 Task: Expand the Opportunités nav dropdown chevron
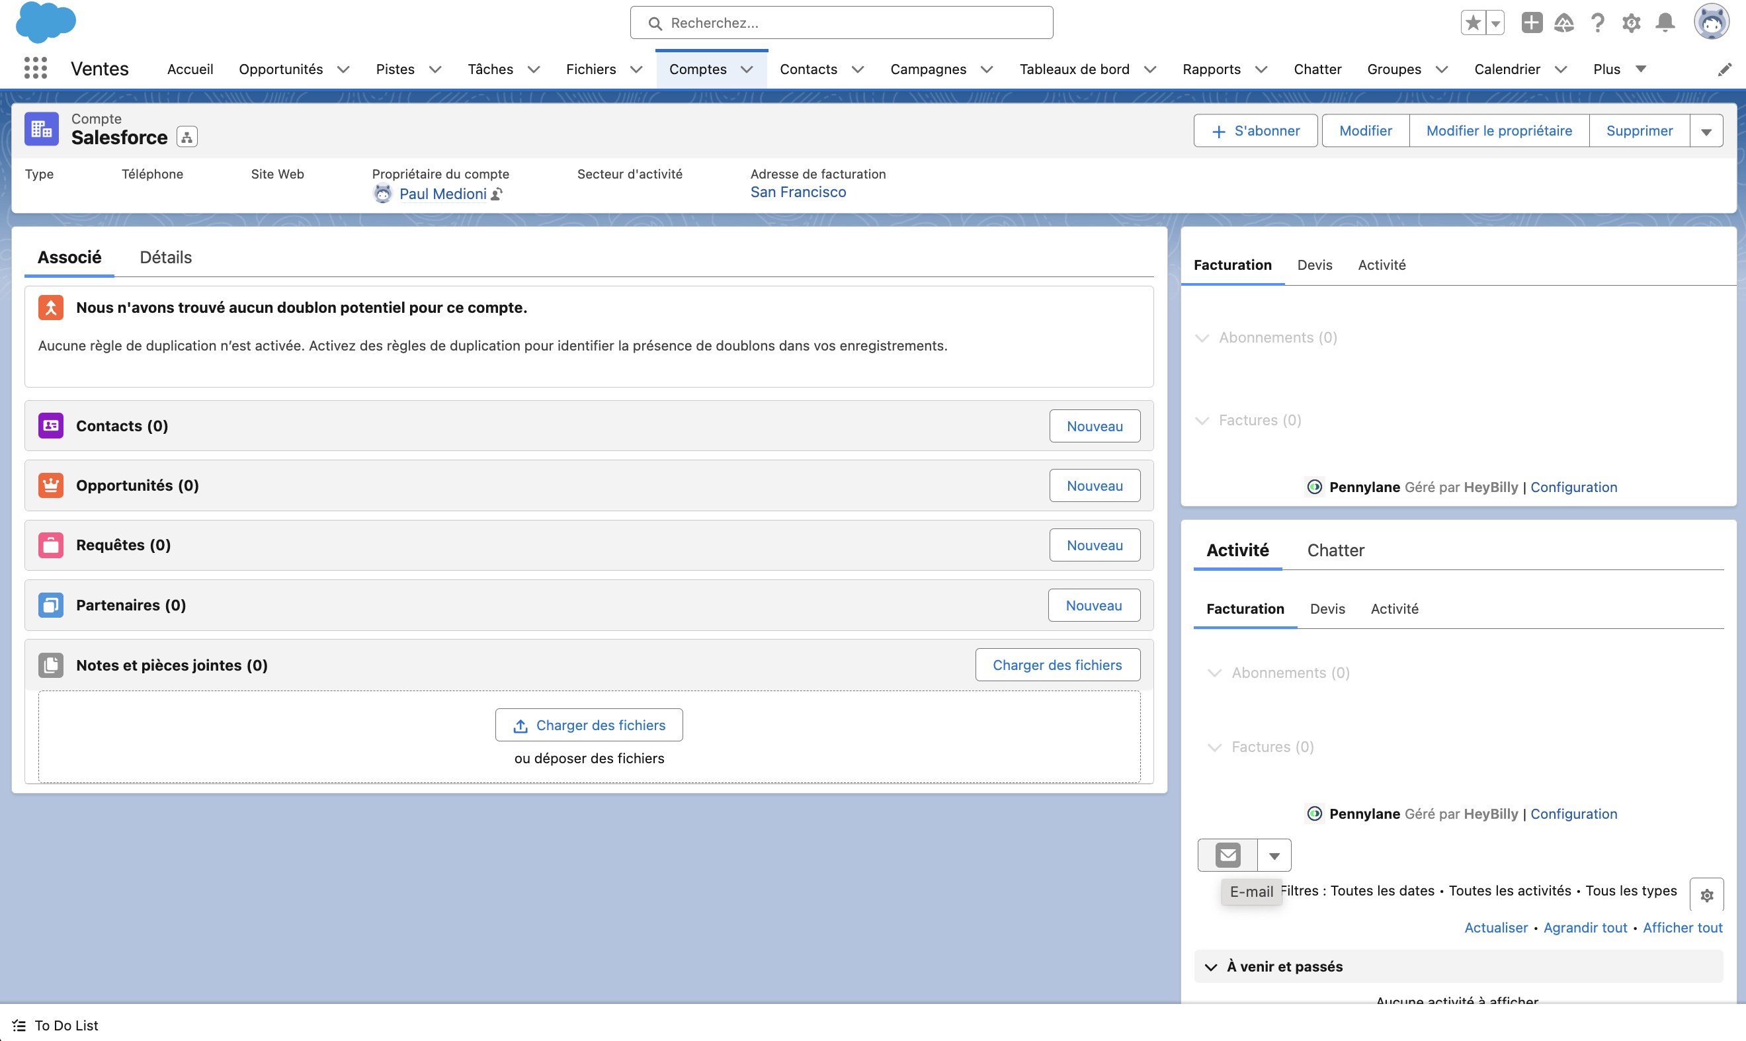(343, 69)
